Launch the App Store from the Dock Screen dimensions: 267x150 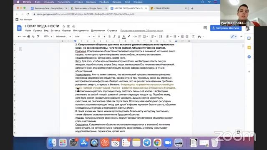pos(83,142)
